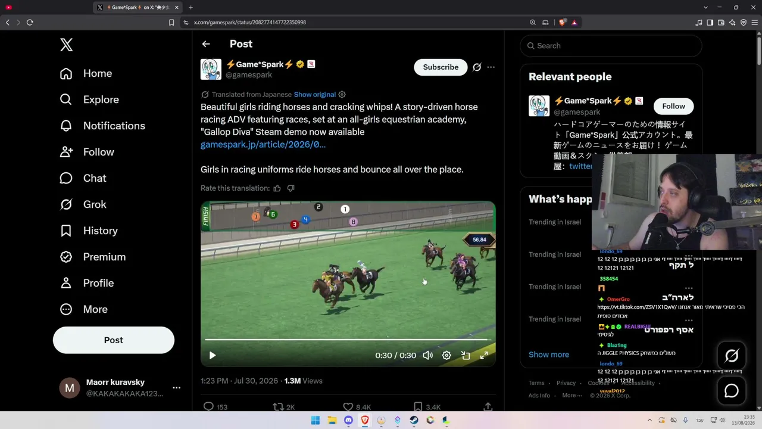Mute the video volume
This screenshot has height=429, width=762.
[427, 355]
